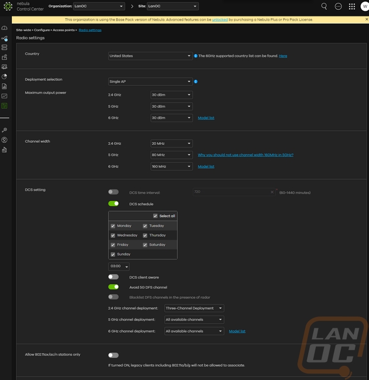Click the Site-wide breadcrumb text
Screen dimensions: 369x380
coord(23,30)
